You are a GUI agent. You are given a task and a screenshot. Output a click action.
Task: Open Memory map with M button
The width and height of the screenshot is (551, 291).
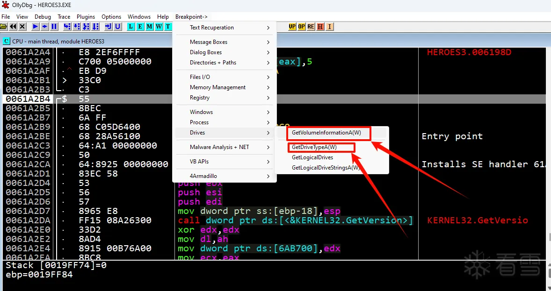click(x=149, y=27)
